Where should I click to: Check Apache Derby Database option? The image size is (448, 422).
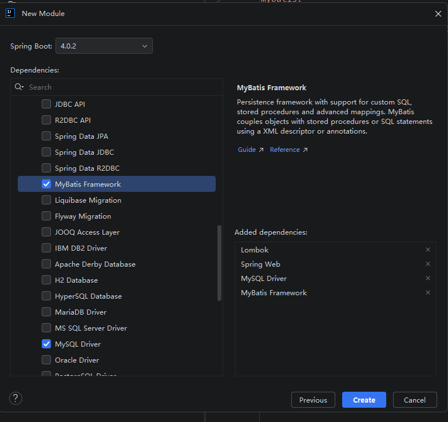pos(46,264)
